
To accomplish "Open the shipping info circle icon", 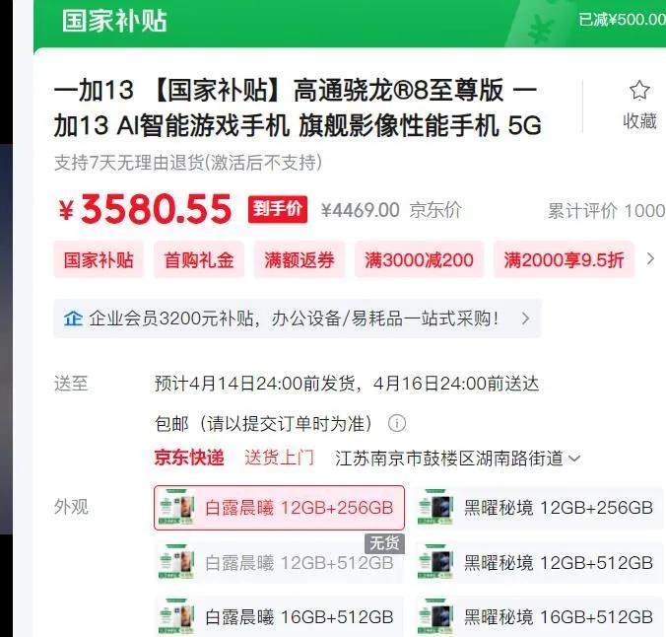I will (x=397, y=424).
